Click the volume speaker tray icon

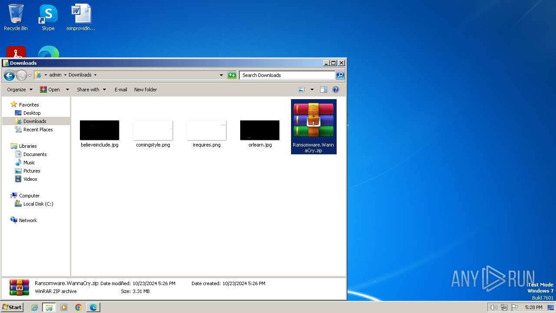(x=493, y=307)
